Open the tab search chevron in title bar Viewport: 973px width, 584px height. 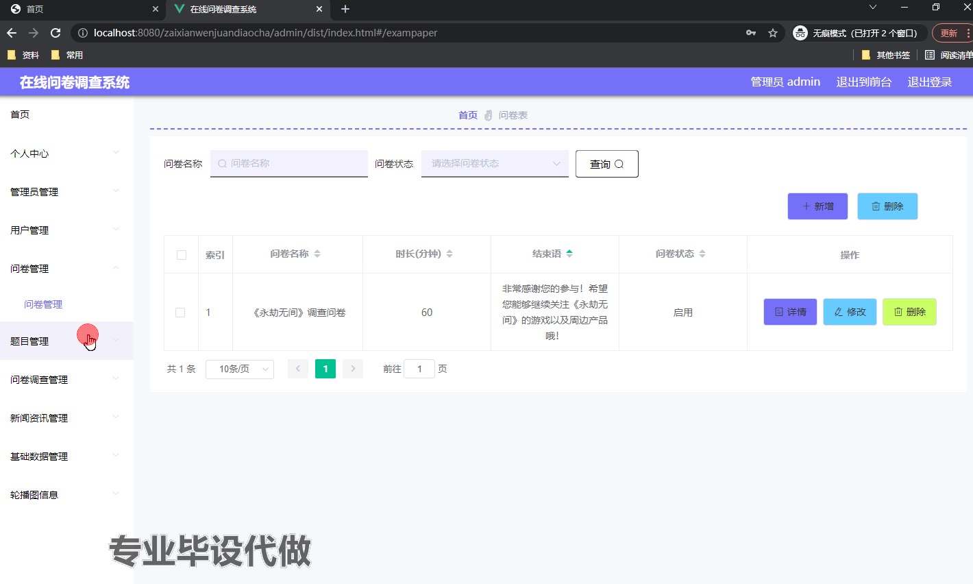click(x=872, y=7)
